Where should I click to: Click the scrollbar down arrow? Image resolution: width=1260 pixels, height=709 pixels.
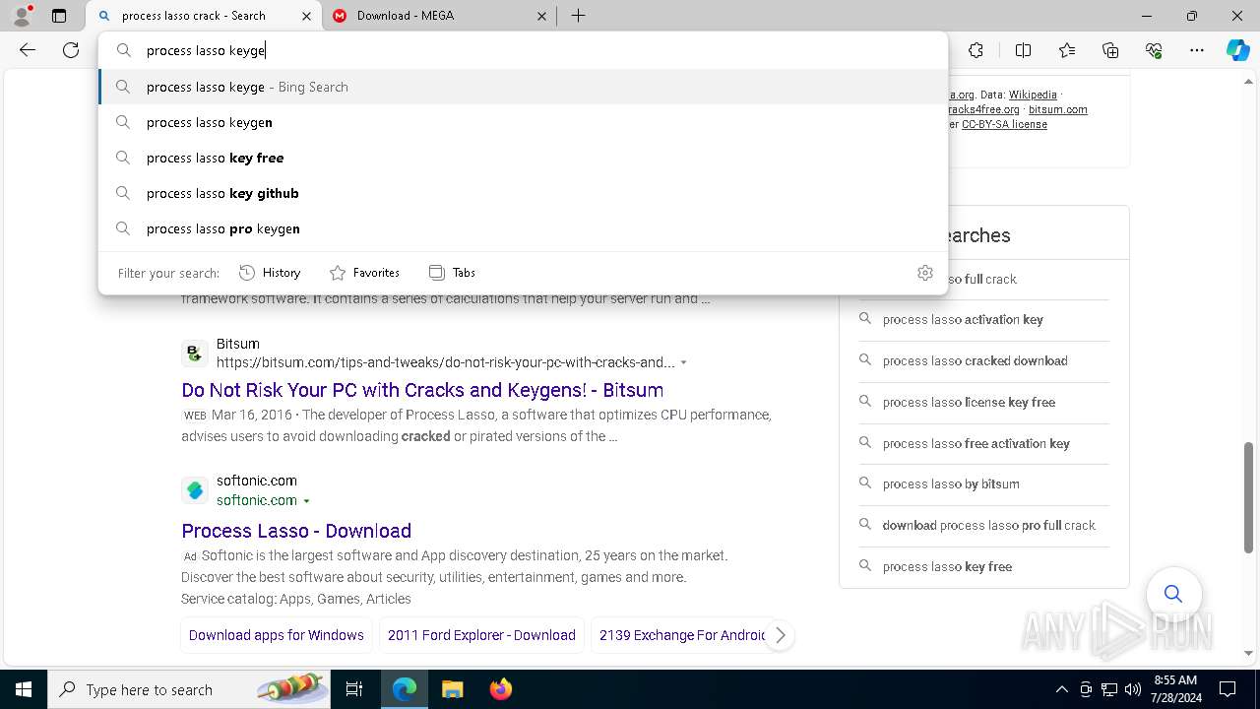coord(1248,653)
